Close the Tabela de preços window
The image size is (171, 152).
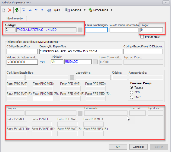point(166,2)
